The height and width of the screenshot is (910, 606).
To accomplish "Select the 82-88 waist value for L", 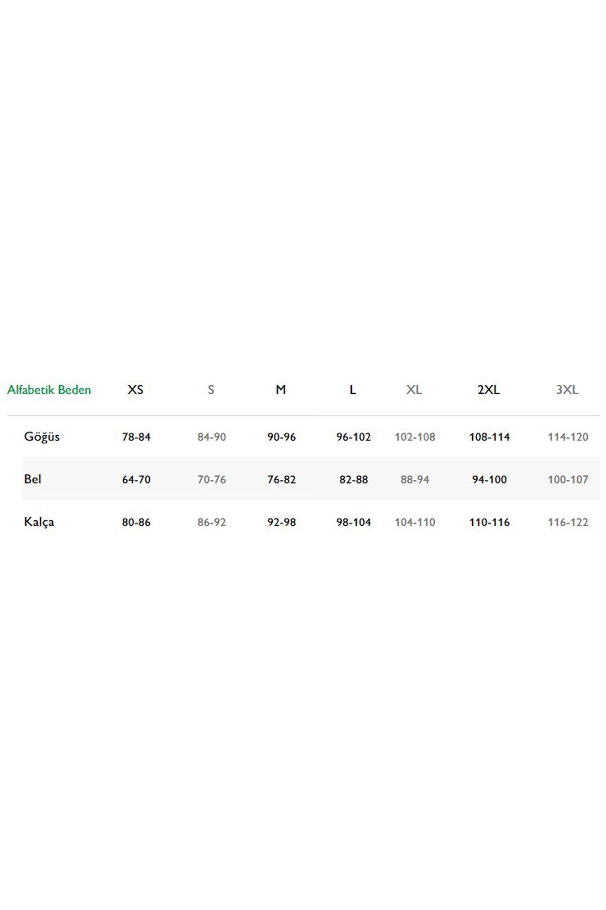I will [353, 480].
